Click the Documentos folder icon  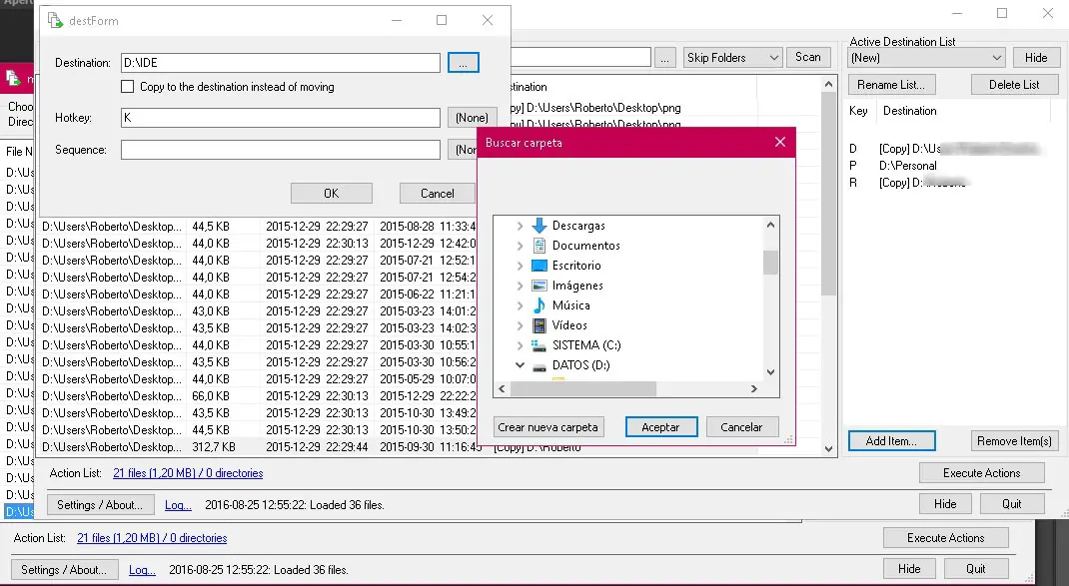tap(539, 246)
